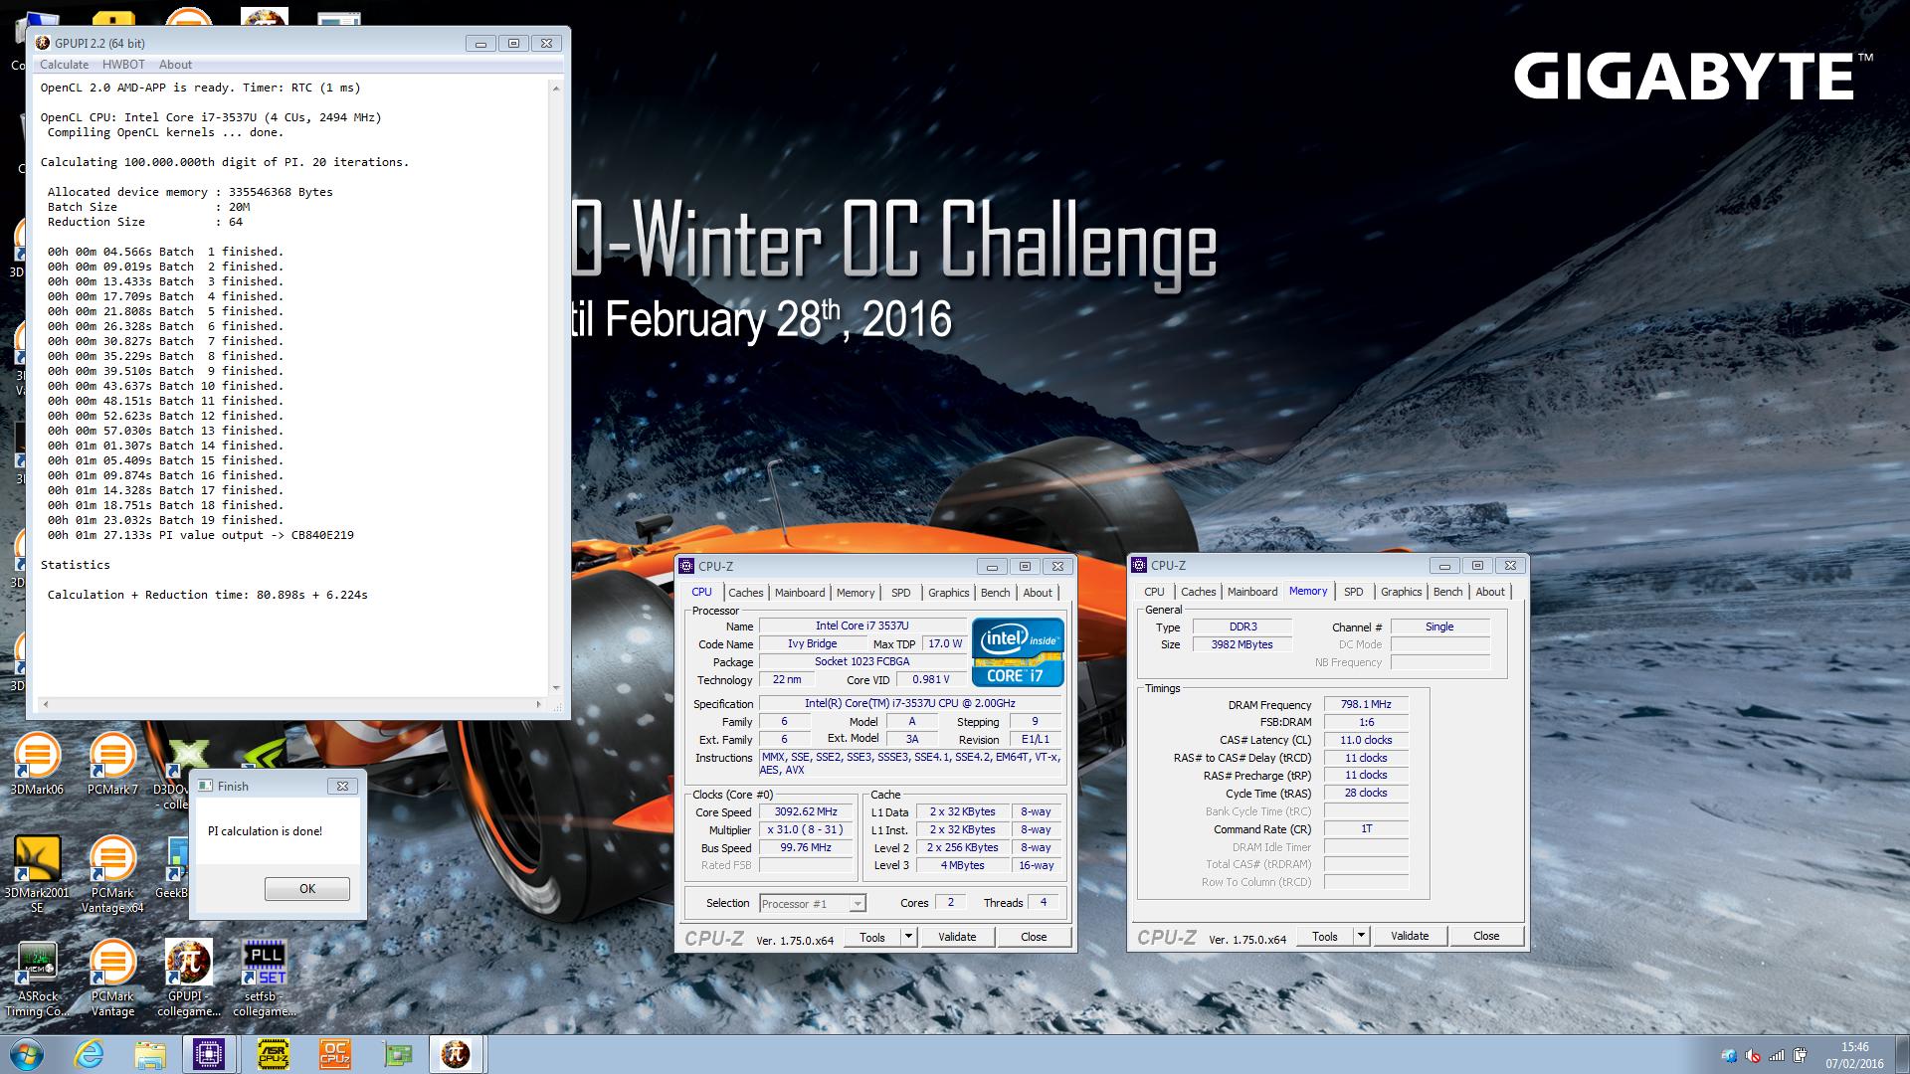1910x1074 pixels.
Task: Switch to Memory tab in left CPU-Z
Action: click(856, 592)
